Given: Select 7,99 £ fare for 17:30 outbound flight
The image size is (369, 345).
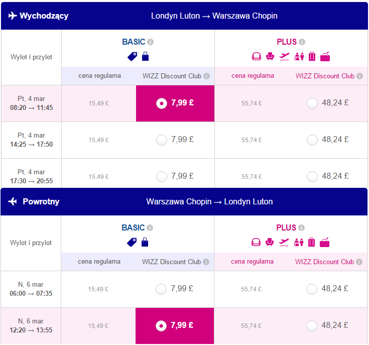Looking at the screenshot, I should pyautogui.click(x=162, y=177).
